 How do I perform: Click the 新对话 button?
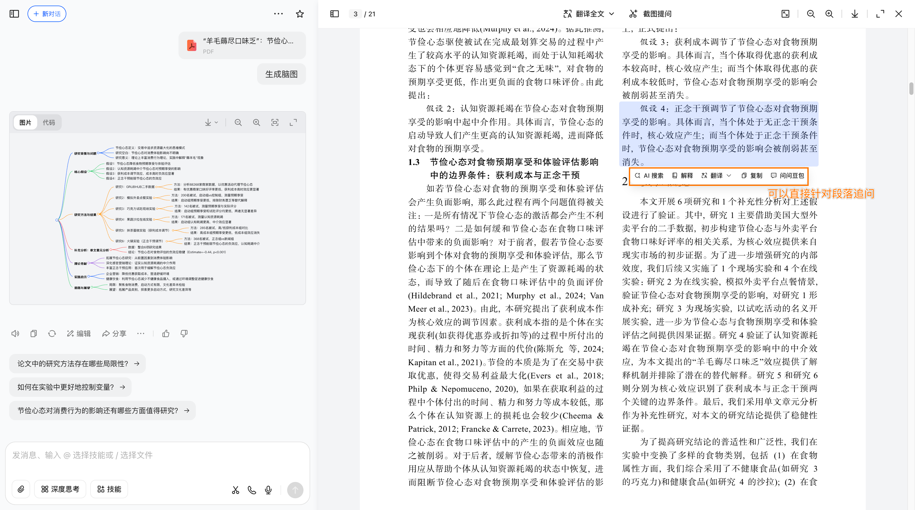click(x=47, y=14)
